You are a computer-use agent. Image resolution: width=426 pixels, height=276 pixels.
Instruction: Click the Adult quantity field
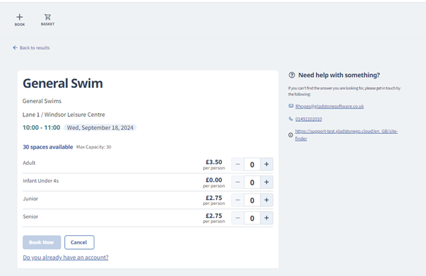click(252, 164)
